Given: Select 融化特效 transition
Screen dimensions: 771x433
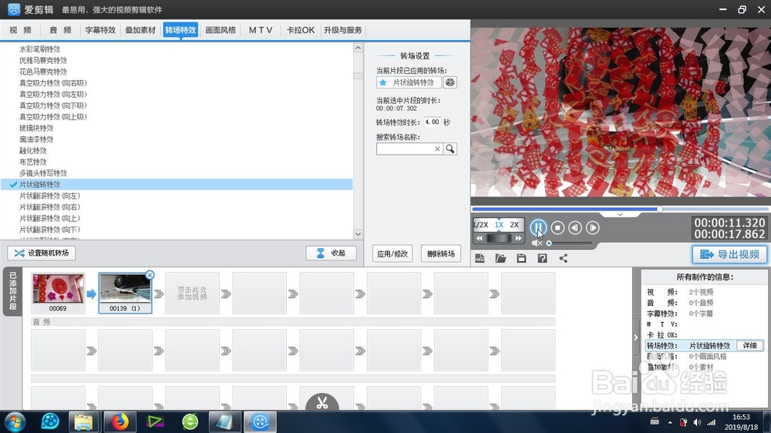Looking at the screenshot, I should coord(33,151).
